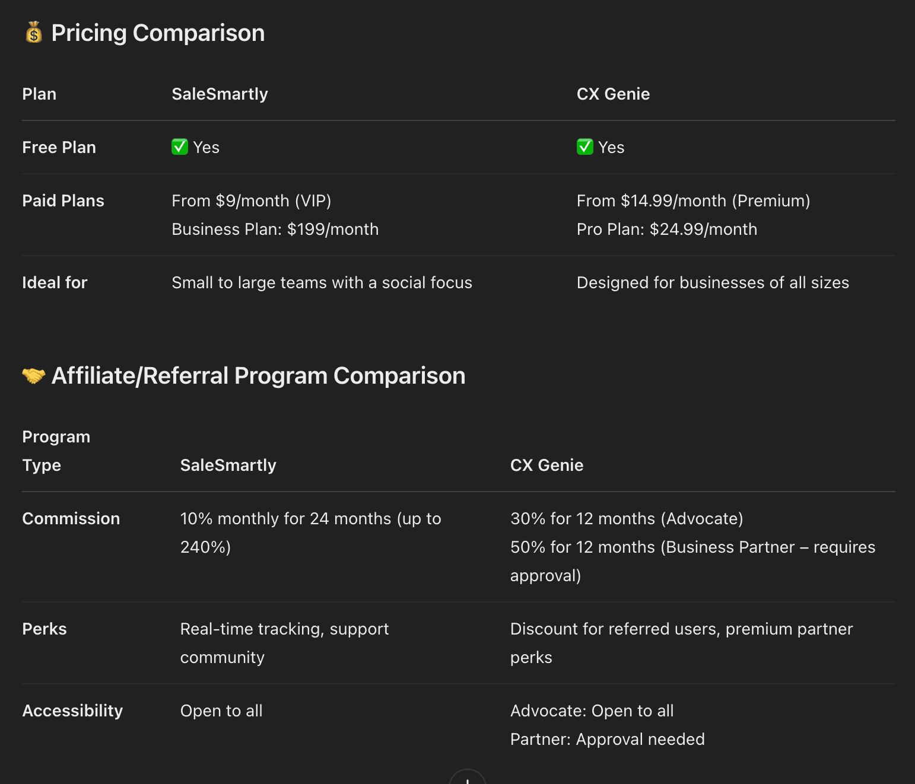Click the handshake emoji beside Affiliate/Referral heading
This screenshot has height=784, width=915.
[x=34, y=375]
